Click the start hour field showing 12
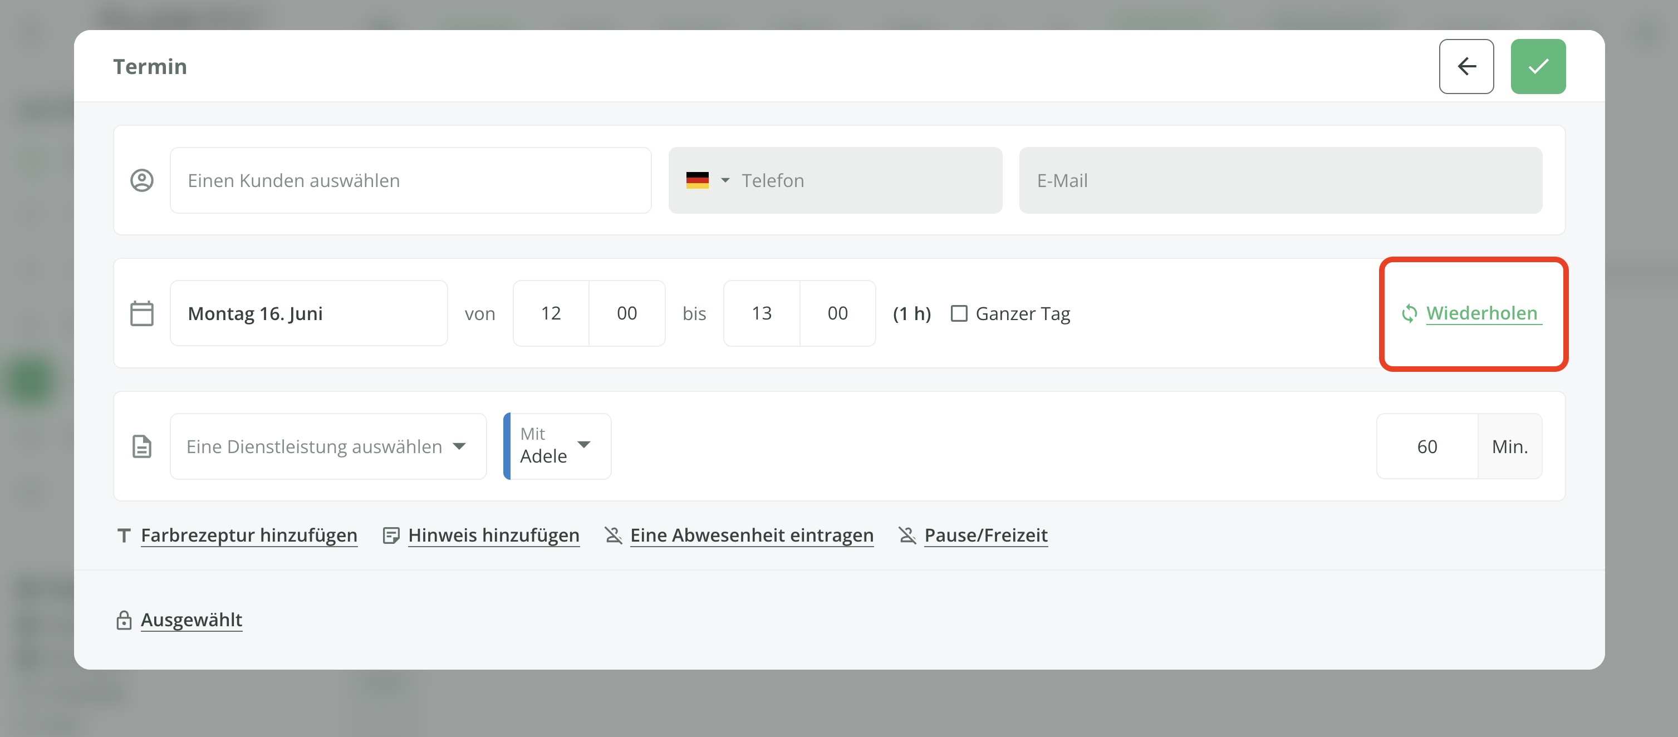The image size is (1678, 737). (x=551, y=313)
